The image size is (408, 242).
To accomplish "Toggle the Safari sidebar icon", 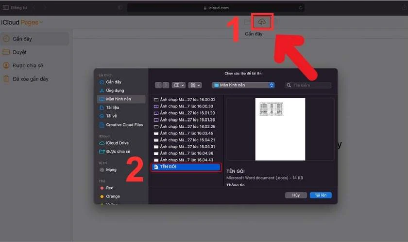I will (x=6, y=8).
